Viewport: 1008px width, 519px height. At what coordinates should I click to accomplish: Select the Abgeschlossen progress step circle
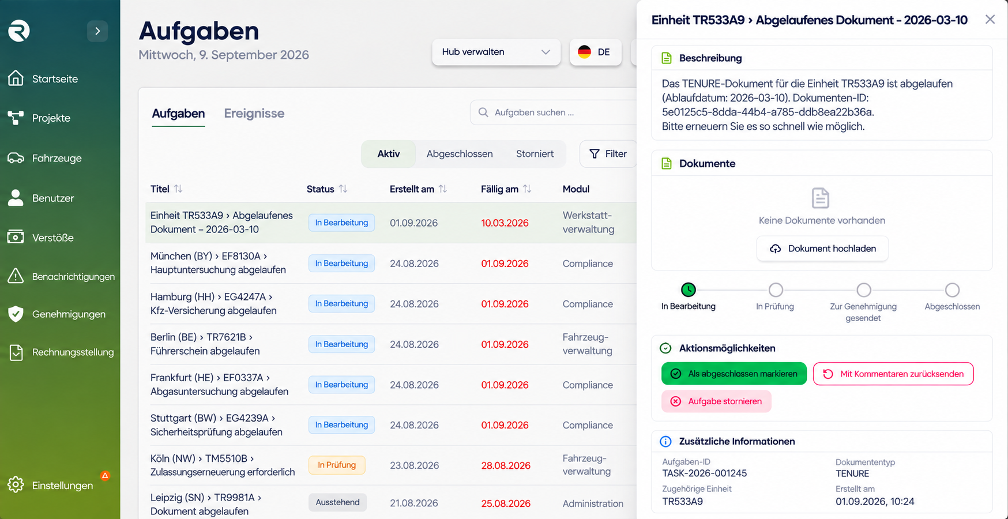tap(952, 289)
